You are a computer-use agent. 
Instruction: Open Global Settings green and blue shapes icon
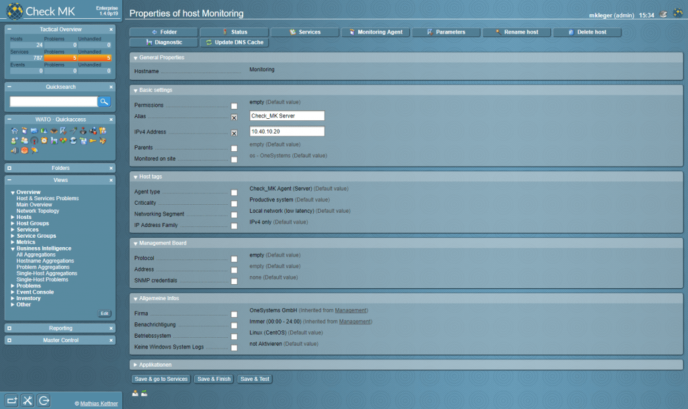(44, 131)
